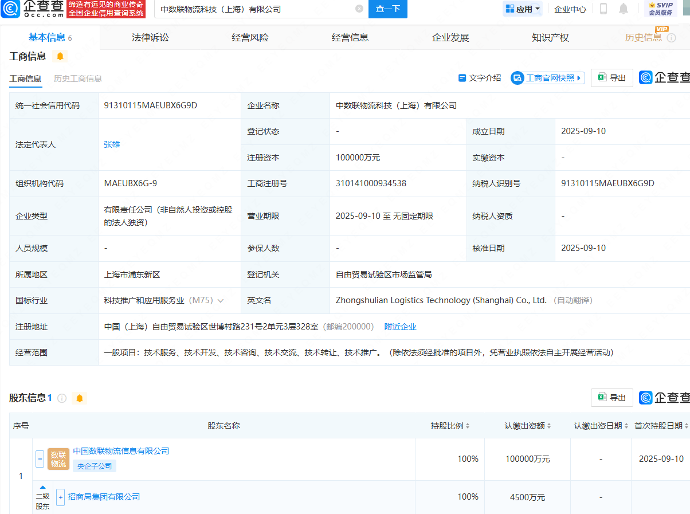This screenshot has width=690, height=514.
Task: Select the 工商信息 sub-tab
Action: pyautogui.click(x=25, y=79)
